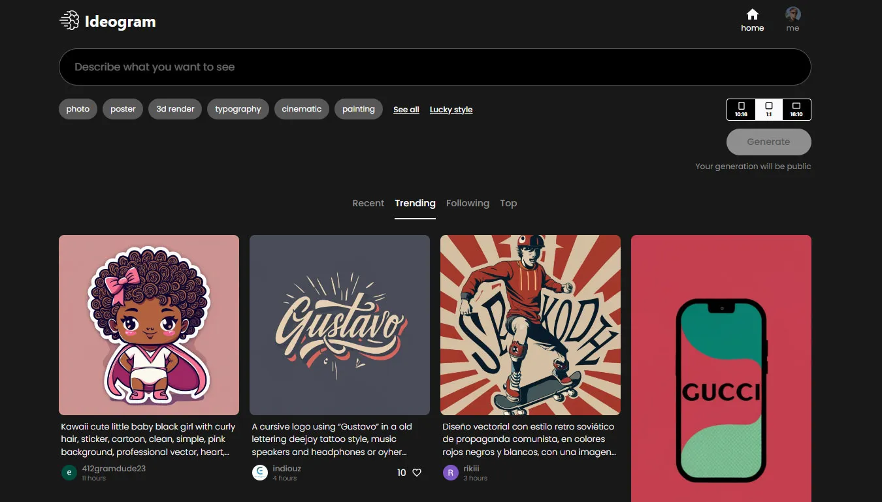This screenshot has width=882, height=502.
Task: Open 412gramdude23's avatar icon
Action: pos(69,473)
